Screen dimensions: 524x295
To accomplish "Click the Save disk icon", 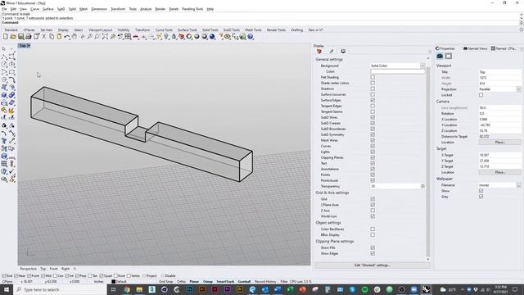I will pyautogui.click(x=21, y=37).
